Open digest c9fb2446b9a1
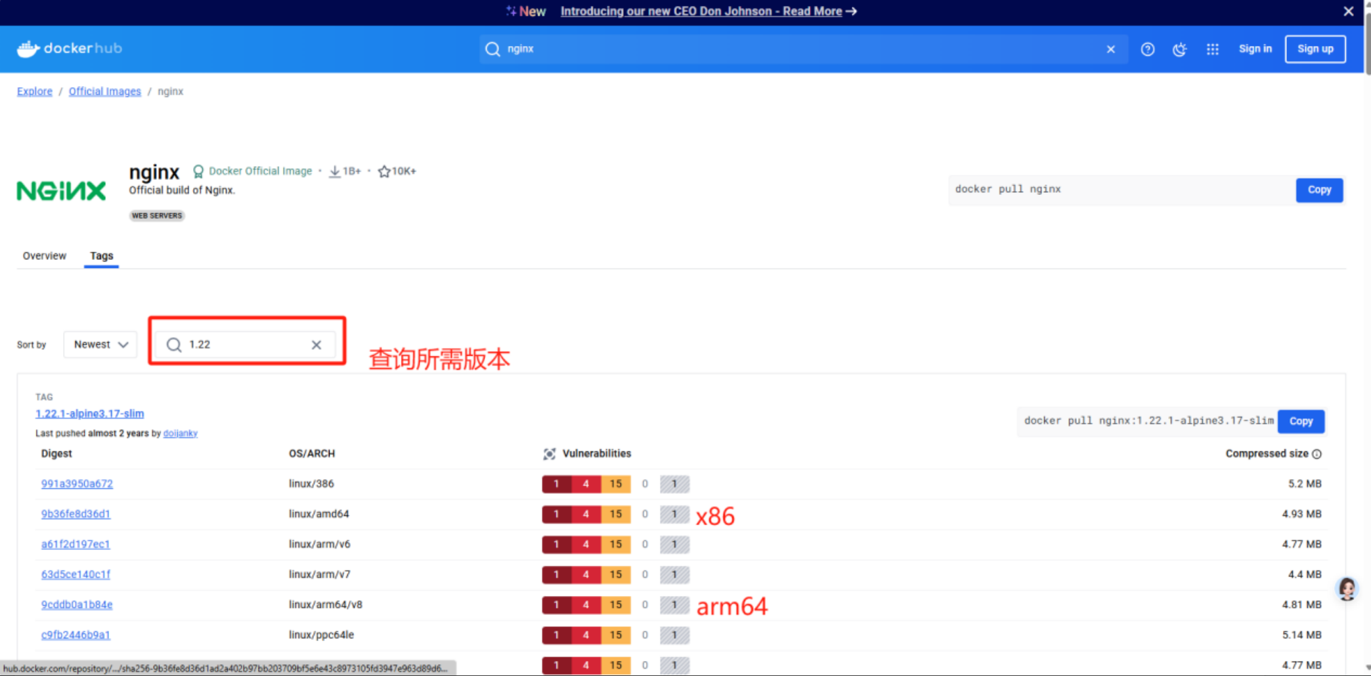 pos(76,635)
